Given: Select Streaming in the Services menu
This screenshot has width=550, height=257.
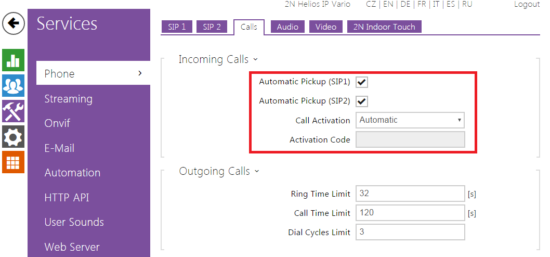Looking at the screenshot, I should [x=68, y=99].
